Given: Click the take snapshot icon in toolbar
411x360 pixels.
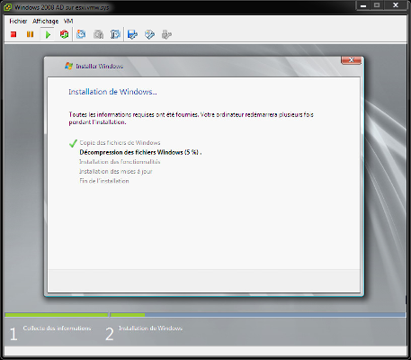Looking at the screenshot, I should point(81,34).
